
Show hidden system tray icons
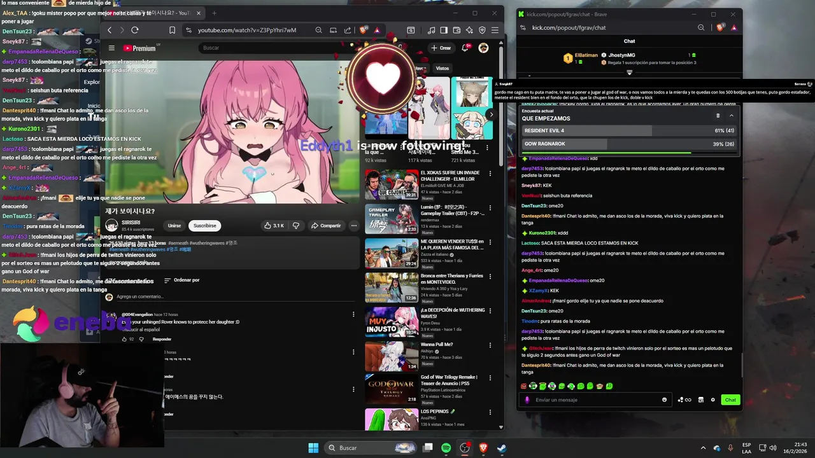pos(703,448)
